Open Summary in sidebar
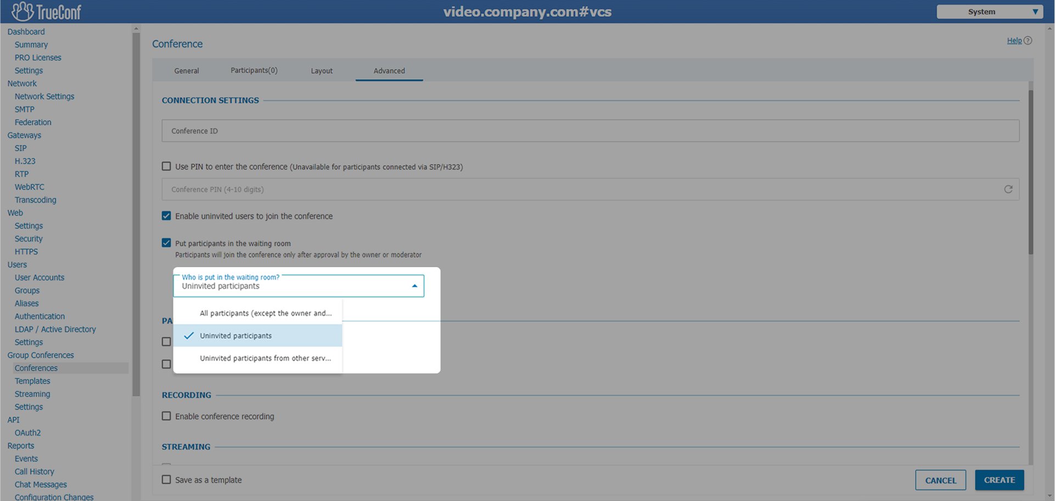 [31, 44]
